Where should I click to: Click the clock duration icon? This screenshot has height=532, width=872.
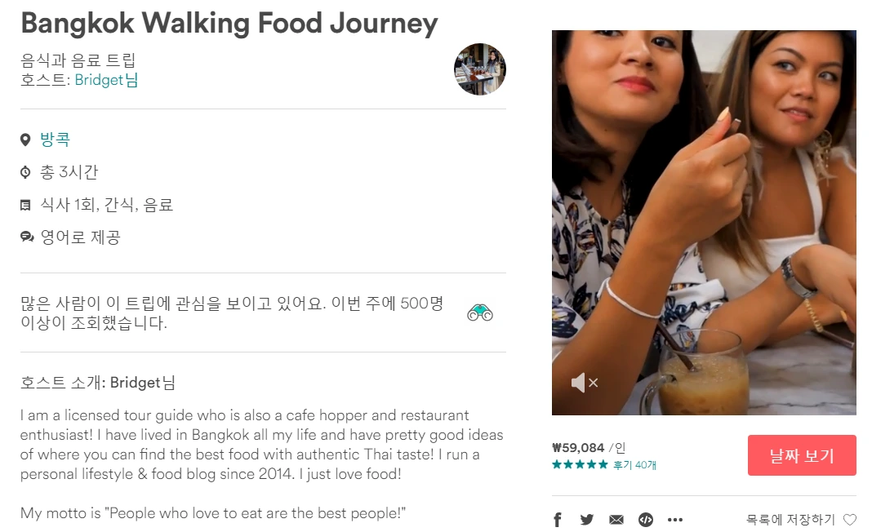tap(25, 173)
